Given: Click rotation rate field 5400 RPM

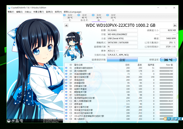Looking at the screenshot, I should pyautogui.click(x=168, y=38).
